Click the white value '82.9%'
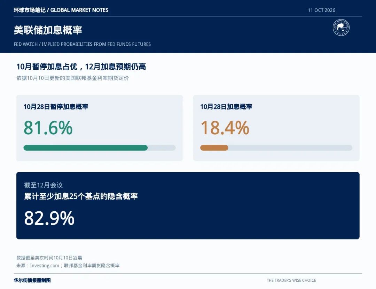This screenshot has width=376, height=289. tap(49, 218)
